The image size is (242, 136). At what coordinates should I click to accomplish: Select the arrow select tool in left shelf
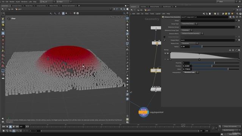(3, 29)
